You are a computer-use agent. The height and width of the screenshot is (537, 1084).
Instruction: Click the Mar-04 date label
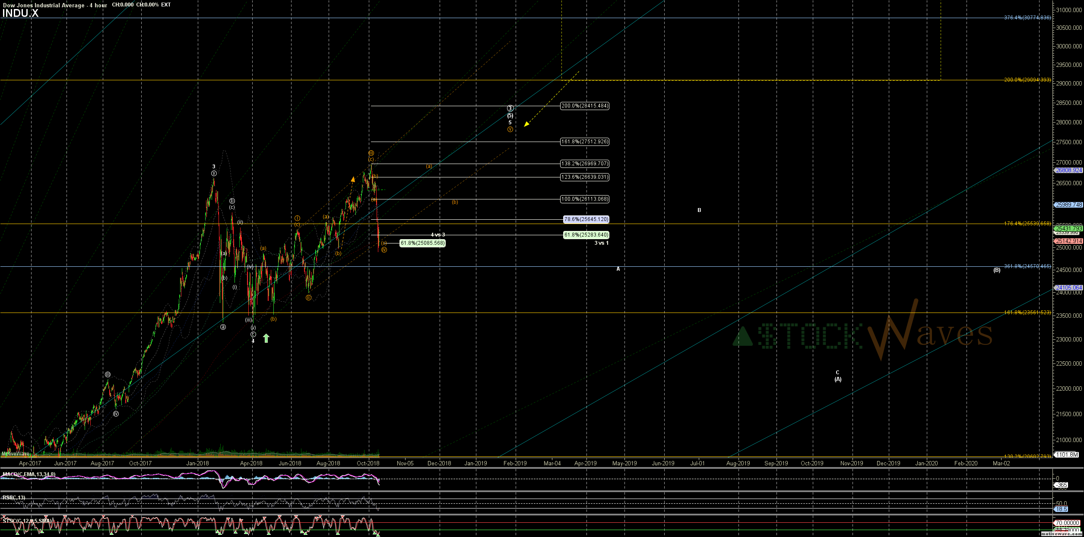552,464
